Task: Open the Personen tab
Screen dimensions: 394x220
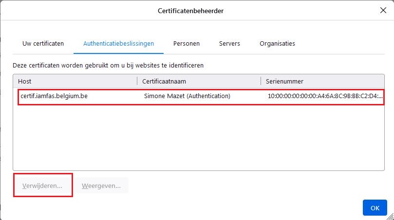Action: click(x=187, y=43)
